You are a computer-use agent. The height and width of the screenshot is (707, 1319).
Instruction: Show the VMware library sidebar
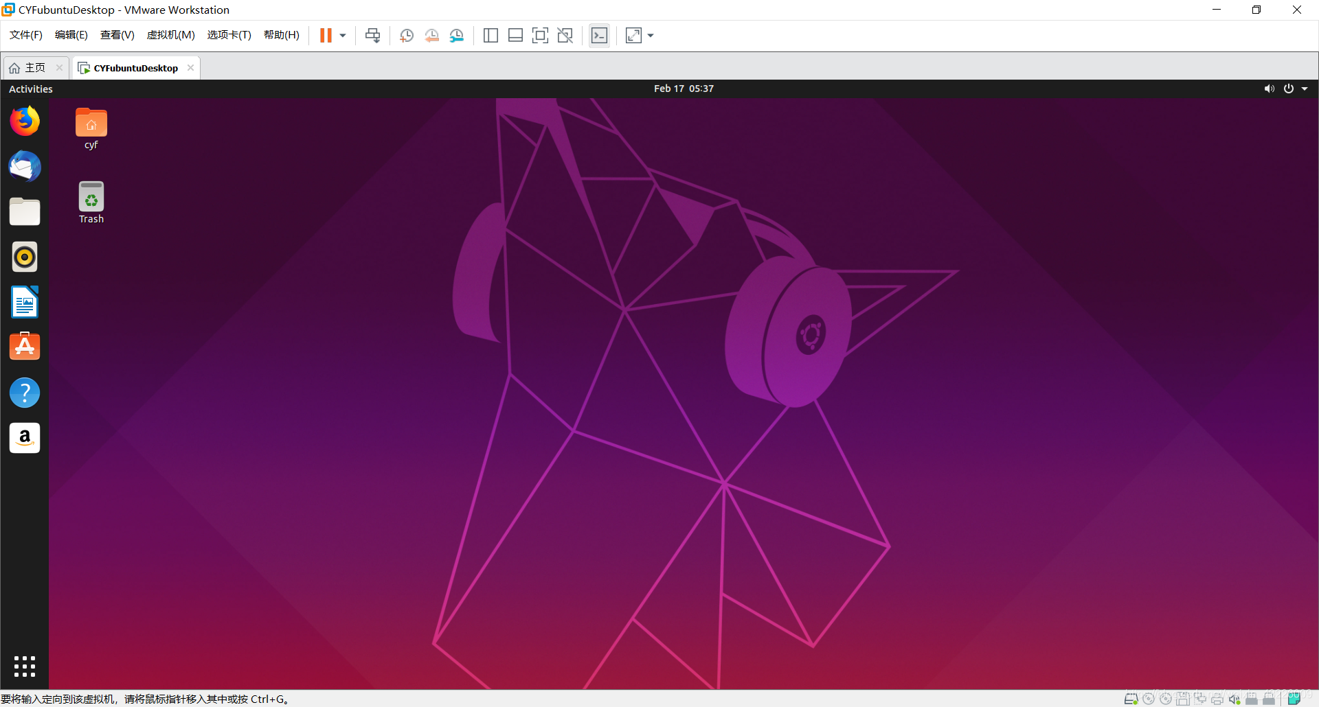tap(491, 35)
